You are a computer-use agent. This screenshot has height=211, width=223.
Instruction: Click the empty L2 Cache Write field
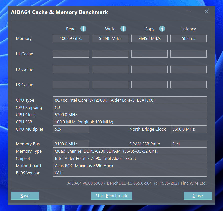coord(110,69)
